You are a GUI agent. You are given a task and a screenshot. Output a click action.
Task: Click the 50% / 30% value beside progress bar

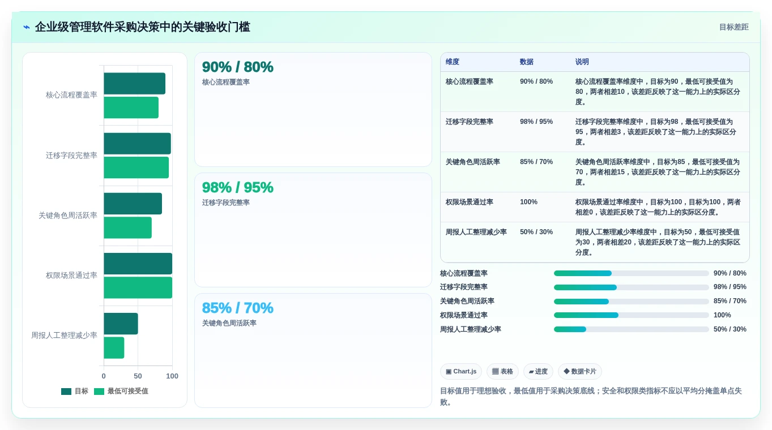[x=730, y=329]
